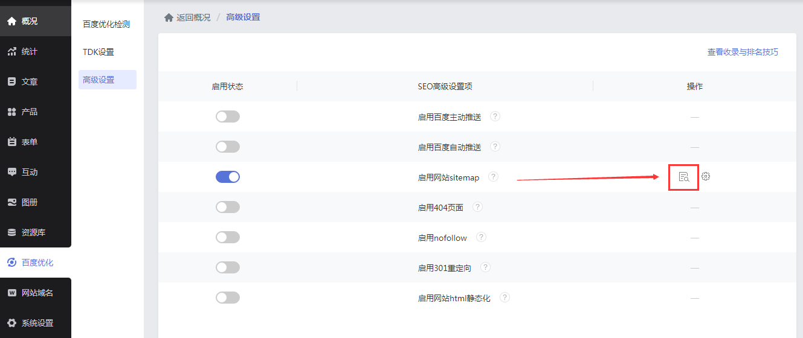Viewport: 803px width, 338px height.
Task: Click the 启用百度主动推送 row label
Action: click(x=450, y=117)
